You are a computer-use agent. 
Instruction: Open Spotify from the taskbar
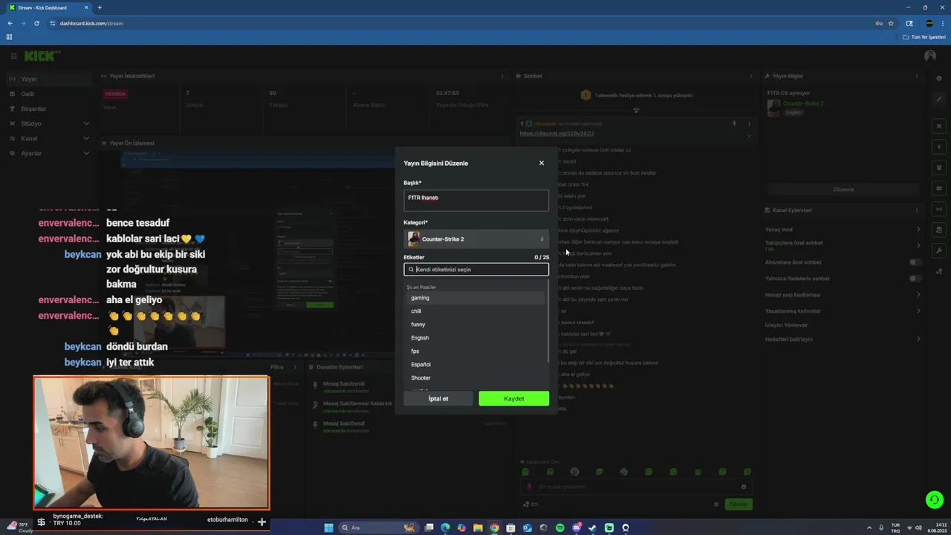pos(559,528)
